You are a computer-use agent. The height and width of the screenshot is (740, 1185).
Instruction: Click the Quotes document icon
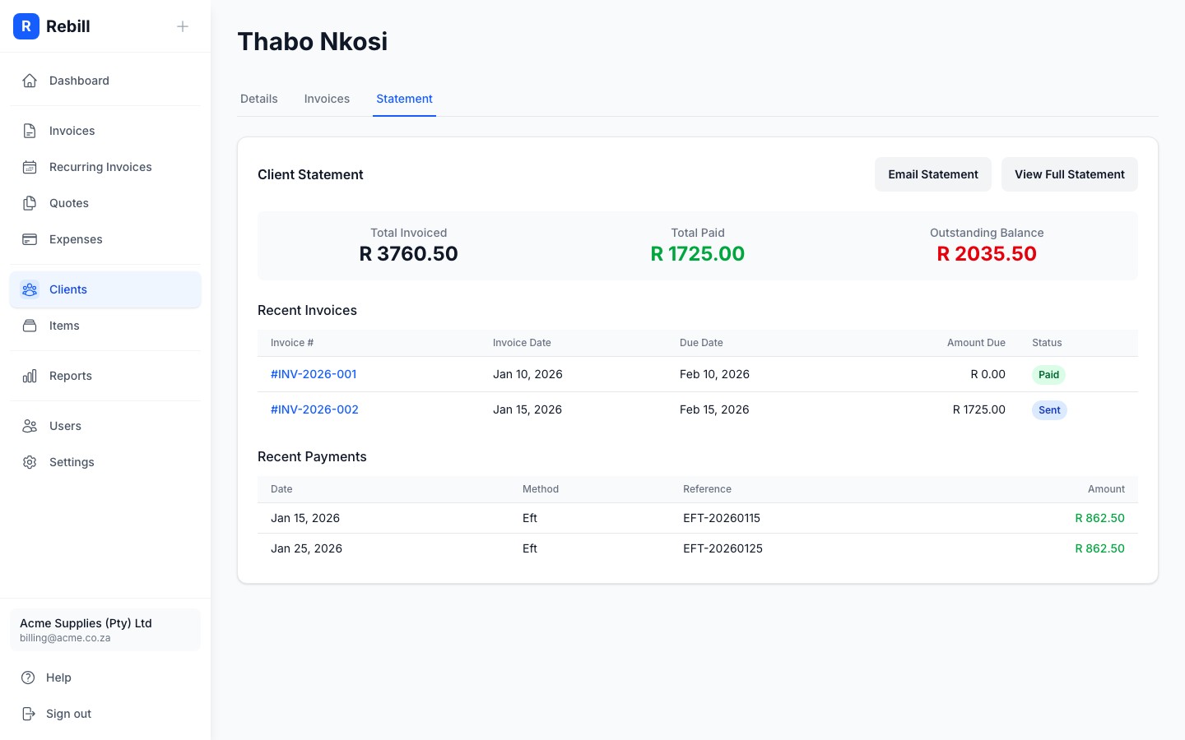point(30,203)
